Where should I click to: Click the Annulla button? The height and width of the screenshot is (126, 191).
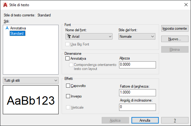[145, 120]
